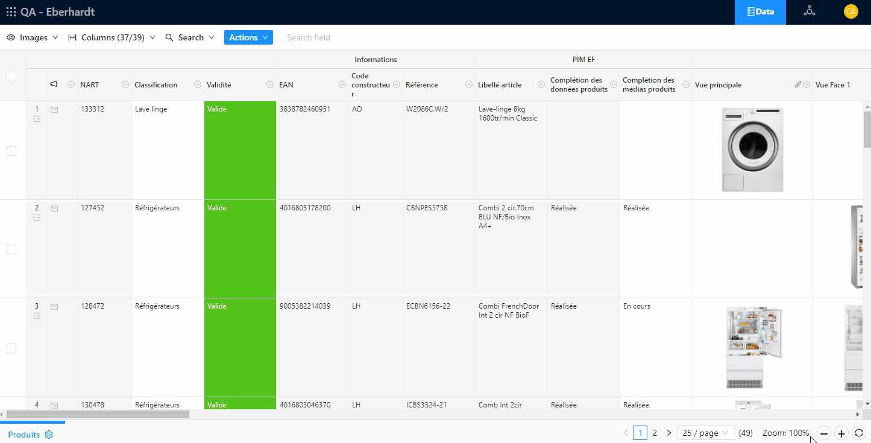
Task: Open the Images view dropdown
Action: click(x=33, y=37)
